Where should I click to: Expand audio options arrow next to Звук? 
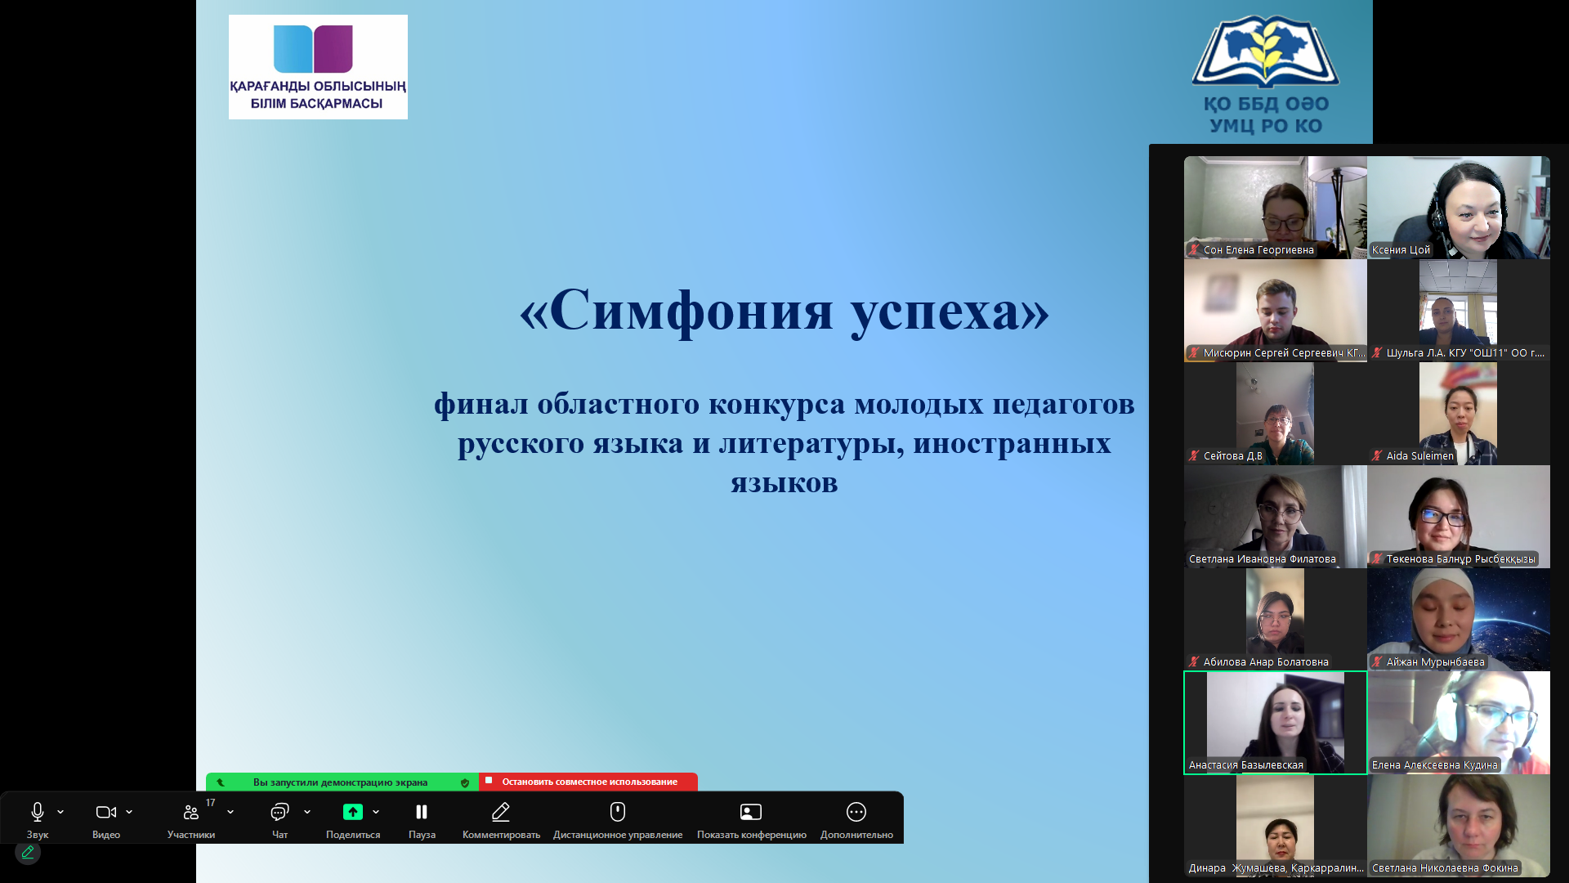[60, 812]
